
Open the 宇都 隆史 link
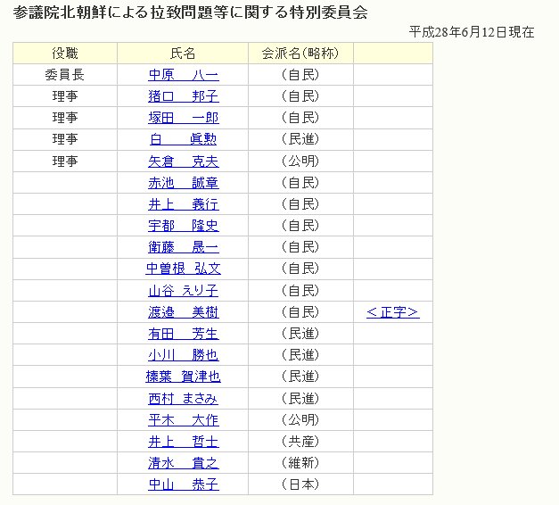(184, 226)
